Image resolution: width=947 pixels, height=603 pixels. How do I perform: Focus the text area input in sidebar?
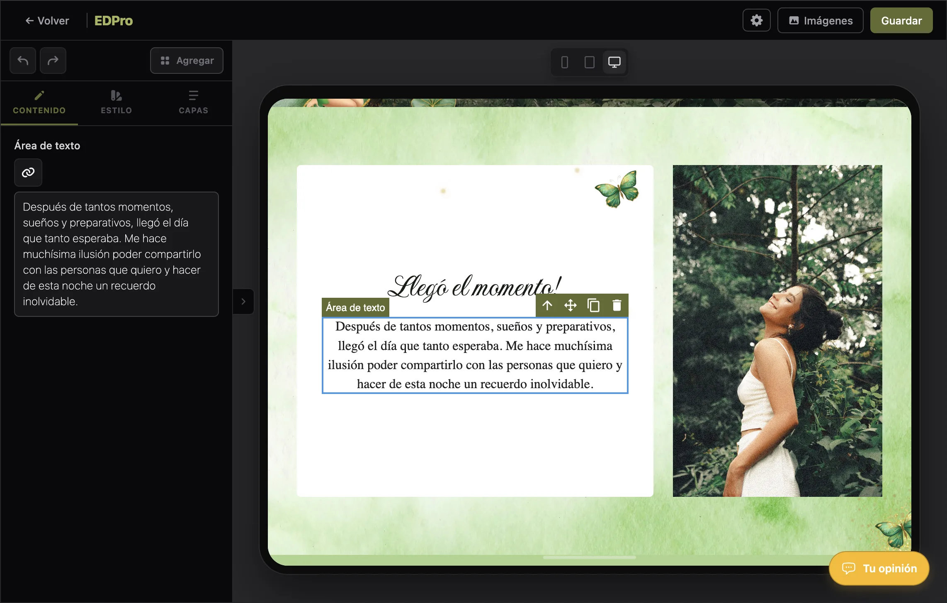[117, 254]
